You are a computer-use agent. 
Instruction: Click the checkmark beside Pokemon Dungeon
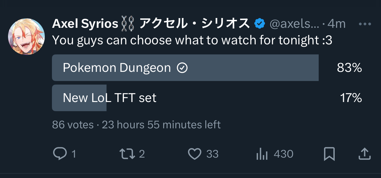182,68
